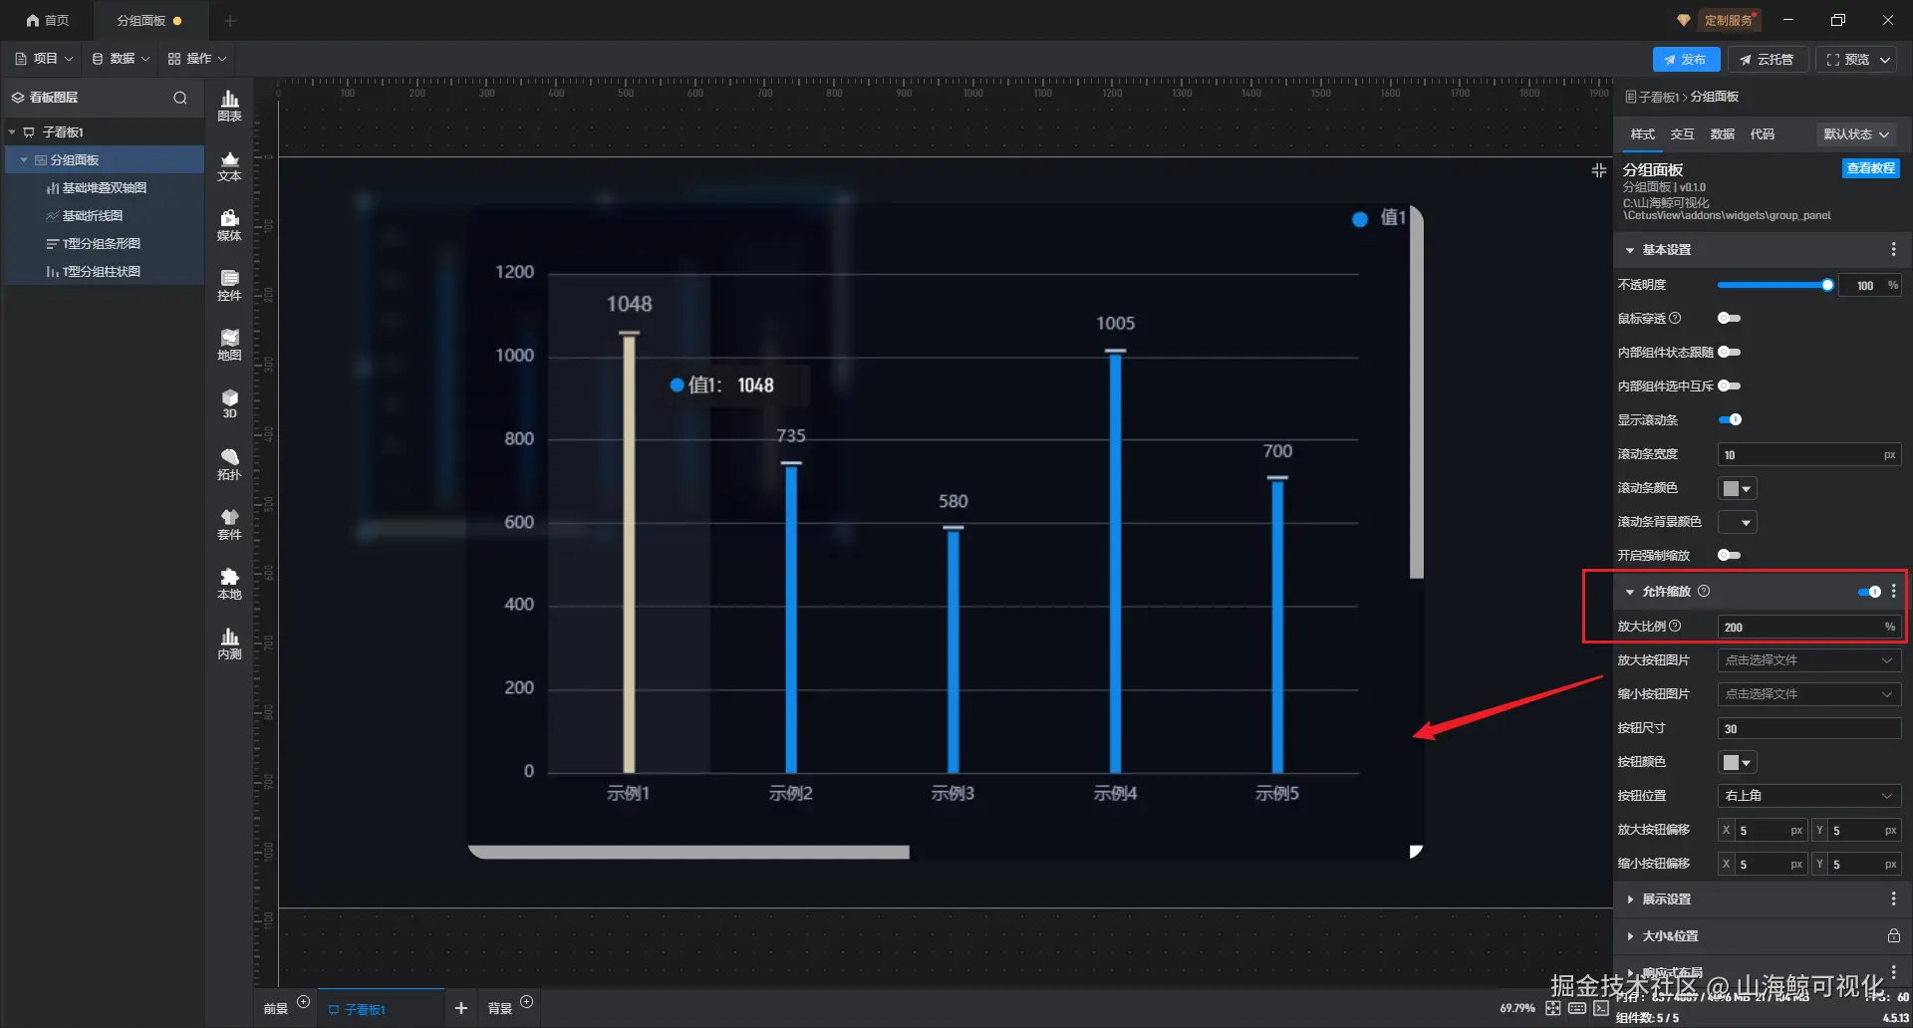This screenshot has width=1913, height=1028.
Task: Click the collapse icon at canvas top right
Action: point(1599,170)
